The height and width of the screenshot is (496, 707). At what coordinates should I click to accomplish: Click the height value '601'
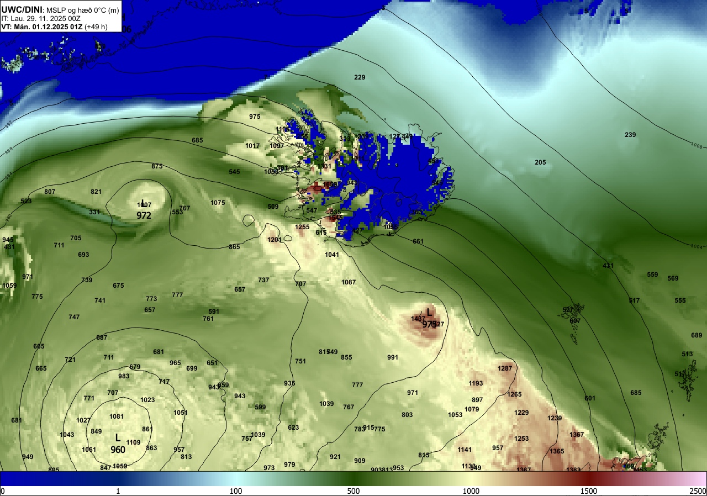click(x=590, y=398)
